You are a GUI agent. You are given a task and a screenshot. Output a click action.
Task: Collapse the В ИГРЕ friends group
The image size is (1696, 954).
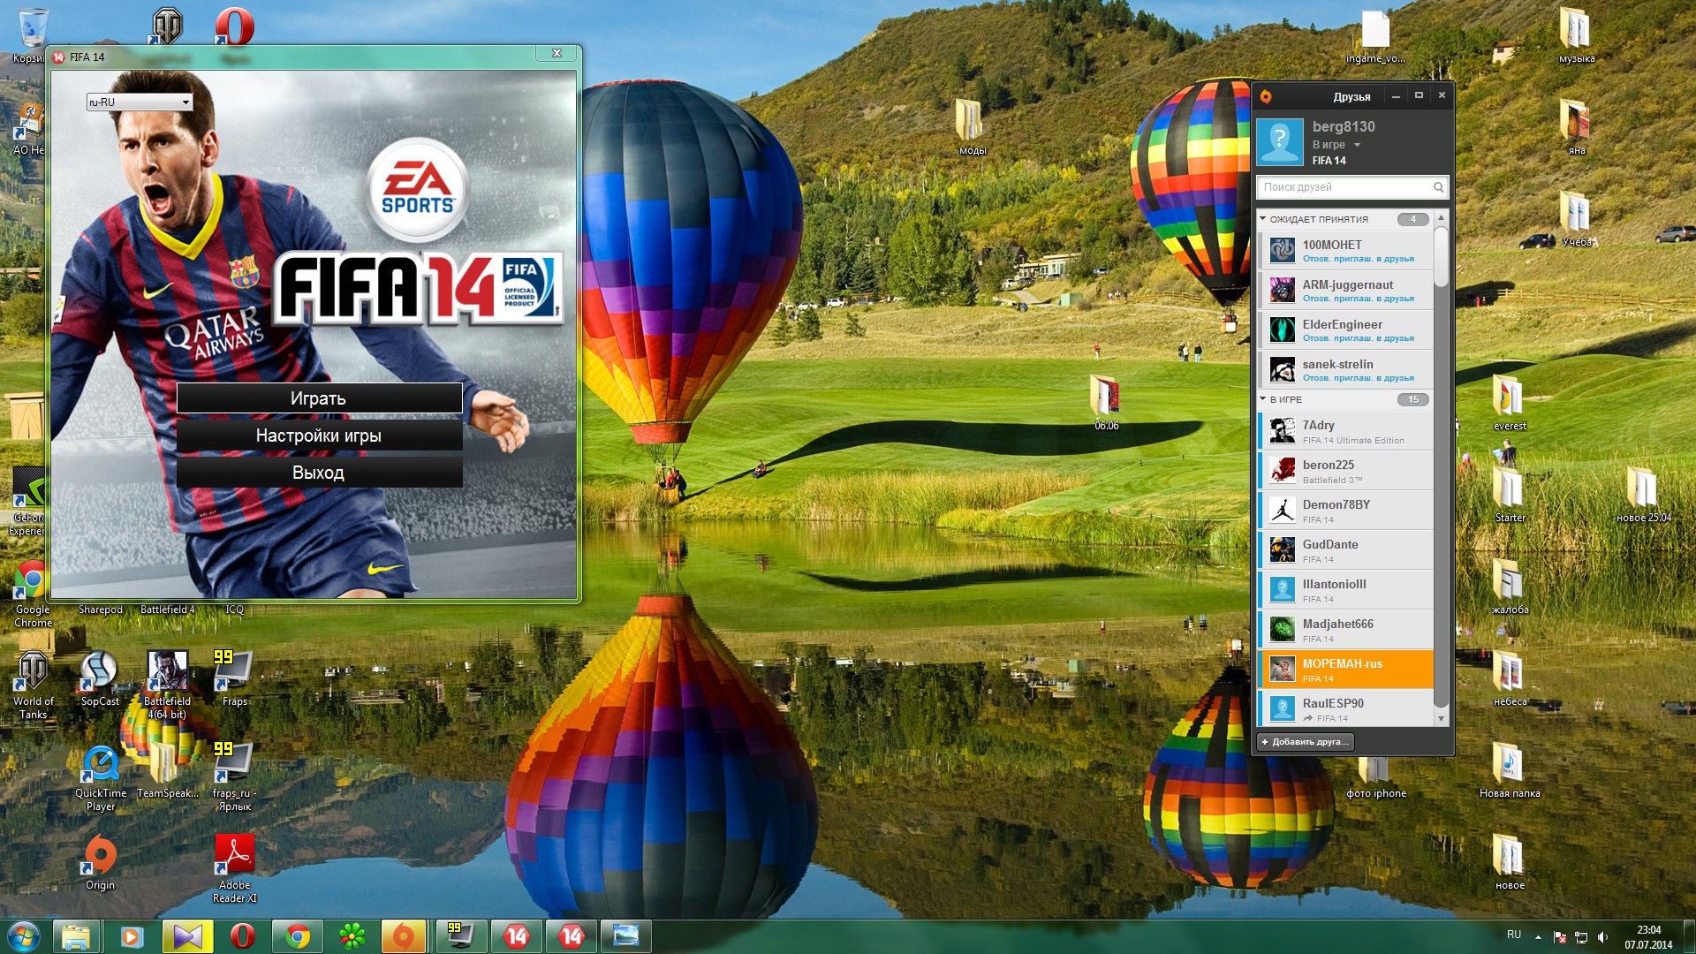click(1262, 399)
